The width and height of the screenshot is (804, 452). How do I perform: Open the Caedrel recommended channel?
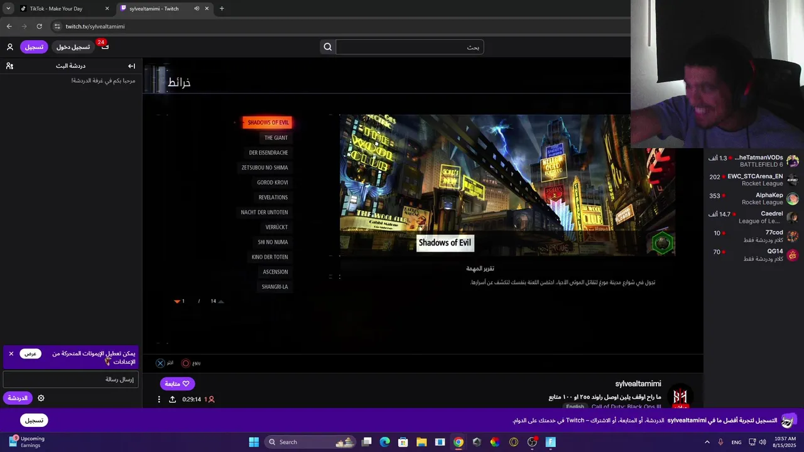752,217
